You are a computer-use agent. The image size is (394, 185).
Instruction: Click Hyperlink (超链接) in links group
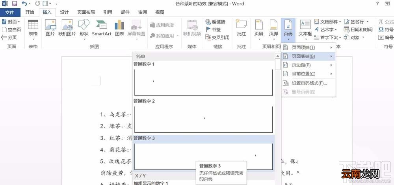(216, 22)
